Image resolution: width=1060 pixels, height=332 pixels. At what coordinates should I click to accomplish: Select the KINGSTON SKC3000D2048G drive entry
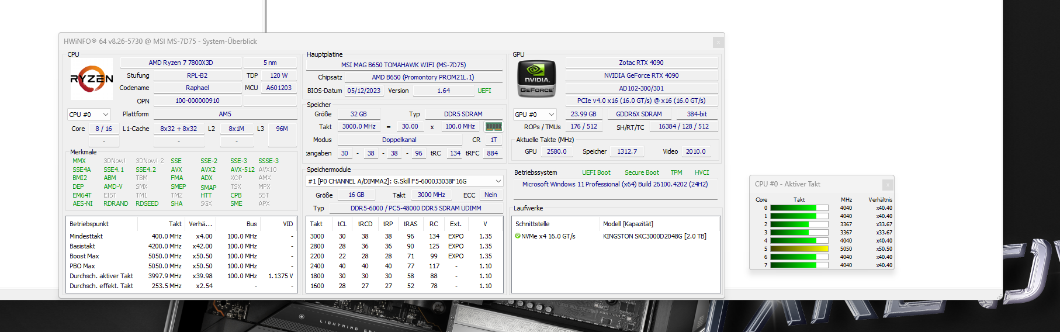click(654, 236)
